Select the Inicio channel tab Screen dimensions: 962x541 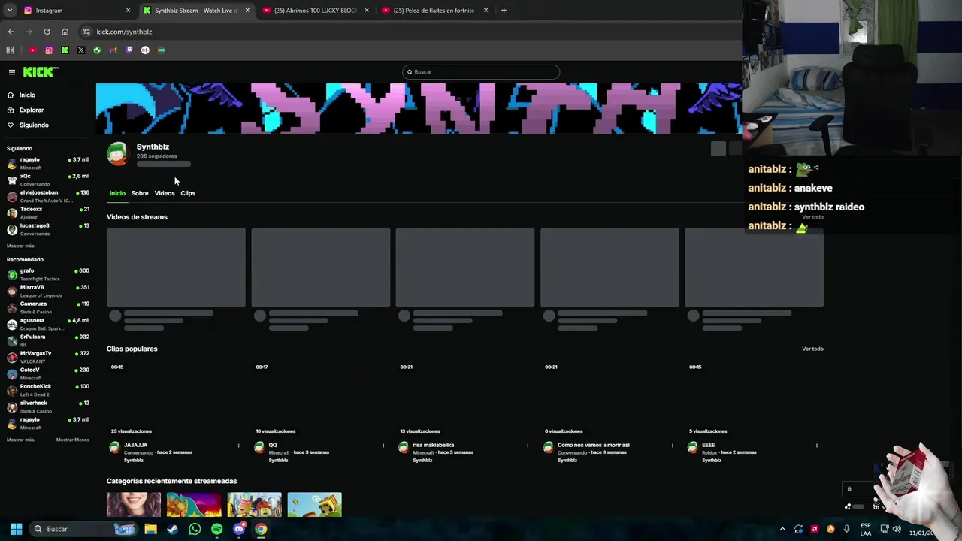[117, 193]
